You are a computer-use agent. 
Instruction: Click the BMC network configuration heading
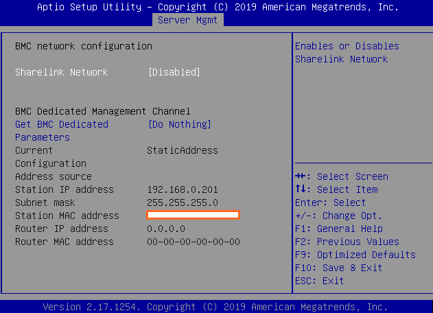(84, 46)
